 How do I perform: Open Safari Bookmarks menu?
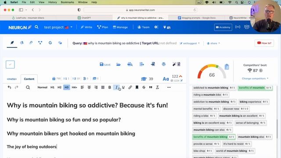coord(67,2)
